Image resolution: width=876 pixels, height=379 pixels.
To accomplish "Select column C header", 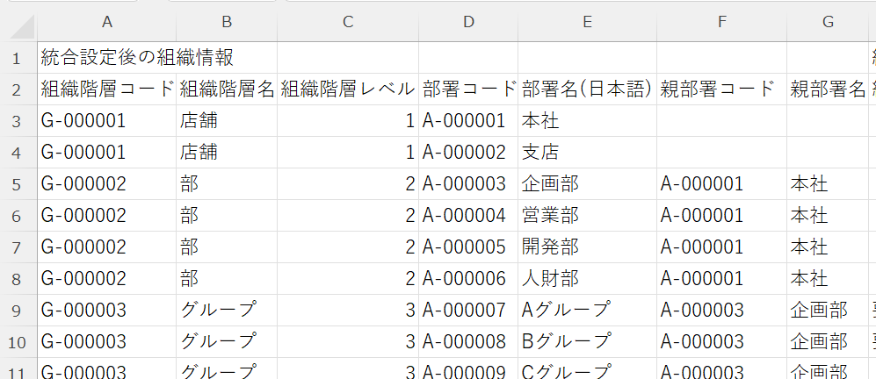I will (347, 22).
